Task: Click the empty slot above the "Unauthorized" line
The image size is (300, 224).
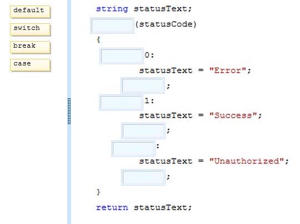Action: click(133, 149)
